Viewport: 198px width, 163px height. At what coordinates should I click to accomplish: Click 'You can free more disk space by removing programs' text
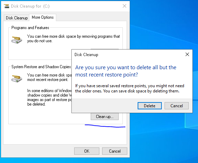[x=73, y=38]
